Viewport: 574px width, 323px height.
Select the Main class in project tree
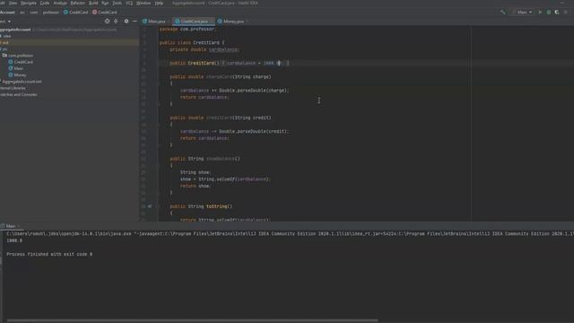click(x=16, y=68)
